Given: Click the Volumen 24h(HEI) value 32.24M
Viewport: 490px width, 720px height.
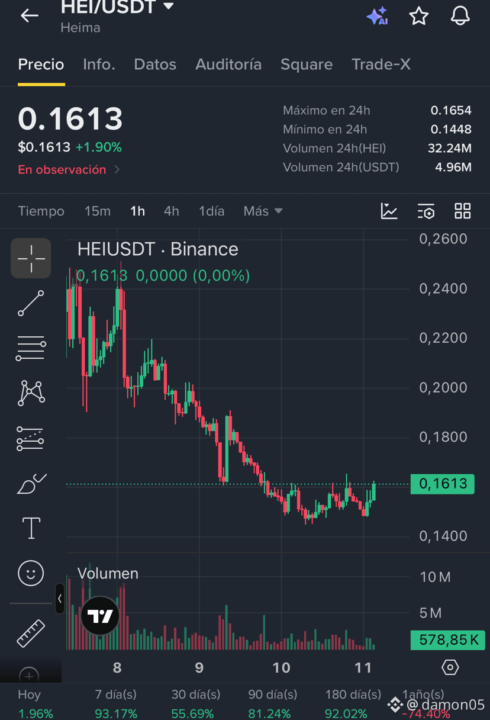Looking at the screenshot, I should click(450, 148).
